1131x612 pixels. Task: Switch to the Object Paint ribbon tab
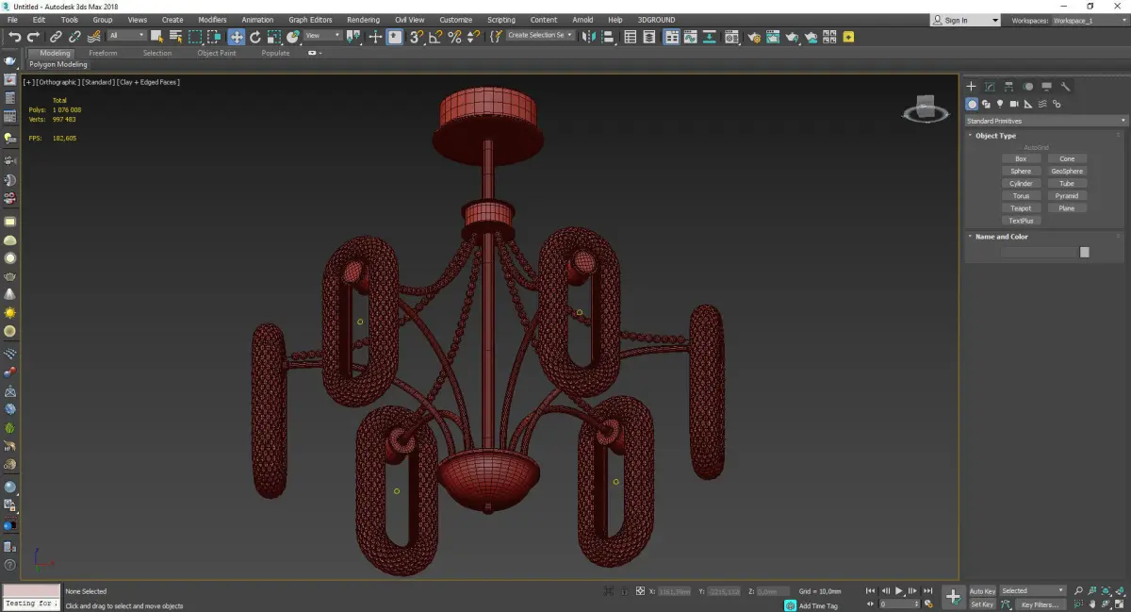point(217,53)
